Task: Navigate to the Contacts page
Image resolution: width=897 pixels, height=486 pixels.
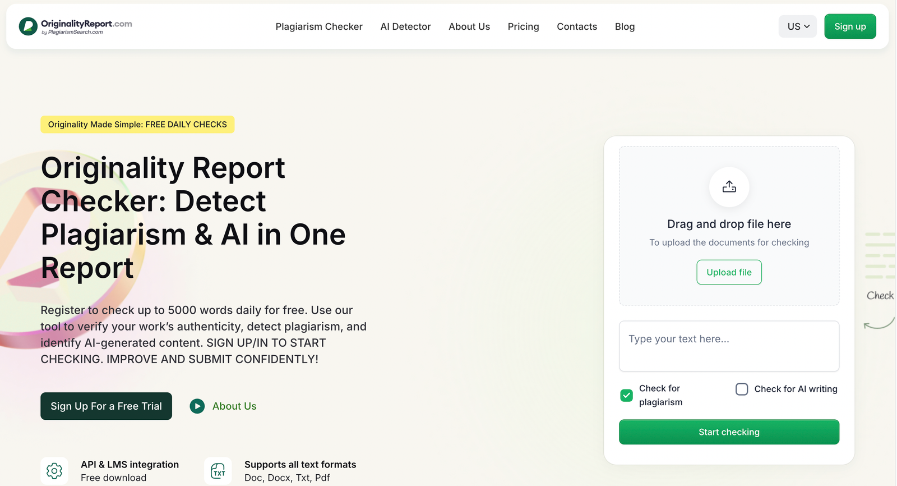Action: (577, 26)
